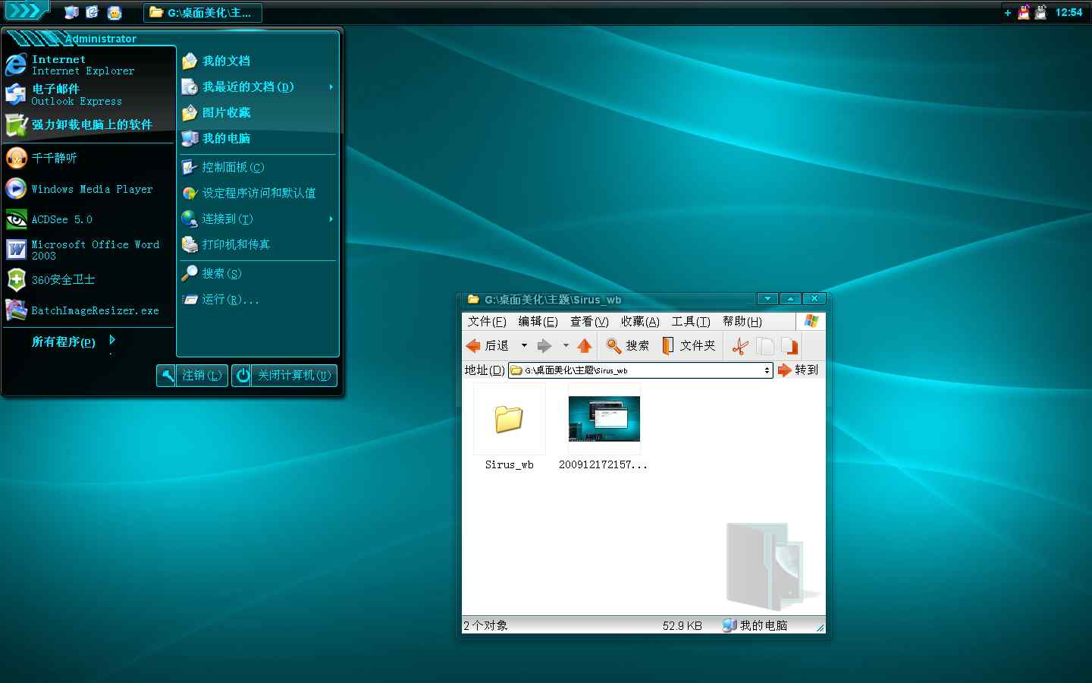
Task: Click the 转到 go button
Action: click(x=799, y=370)
